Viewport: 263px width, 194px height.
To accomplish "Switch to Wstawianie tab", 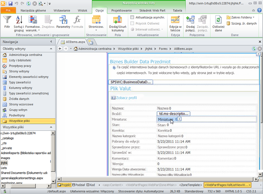I will click(x=62, y=10).
